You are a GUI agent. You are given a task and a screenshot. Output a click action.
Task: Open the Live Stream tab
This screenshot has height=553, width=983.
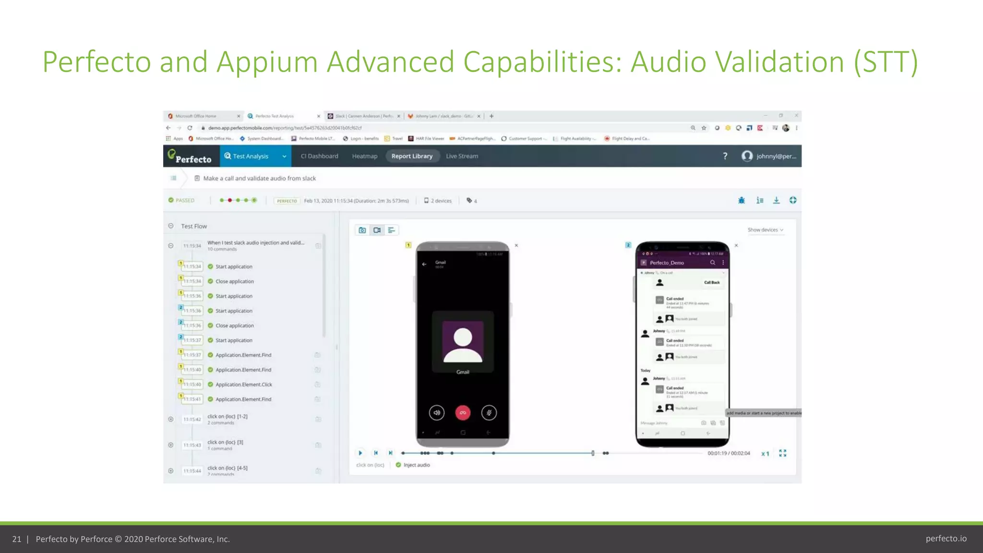(x=462, y=156)
